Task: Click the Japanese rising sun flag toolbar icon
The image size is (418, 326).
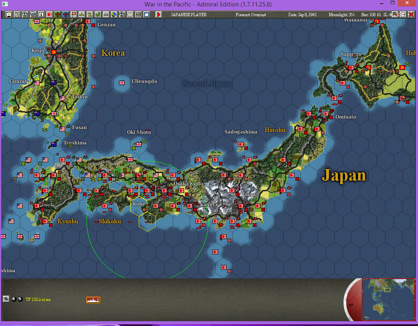Action: click(49, 15)
